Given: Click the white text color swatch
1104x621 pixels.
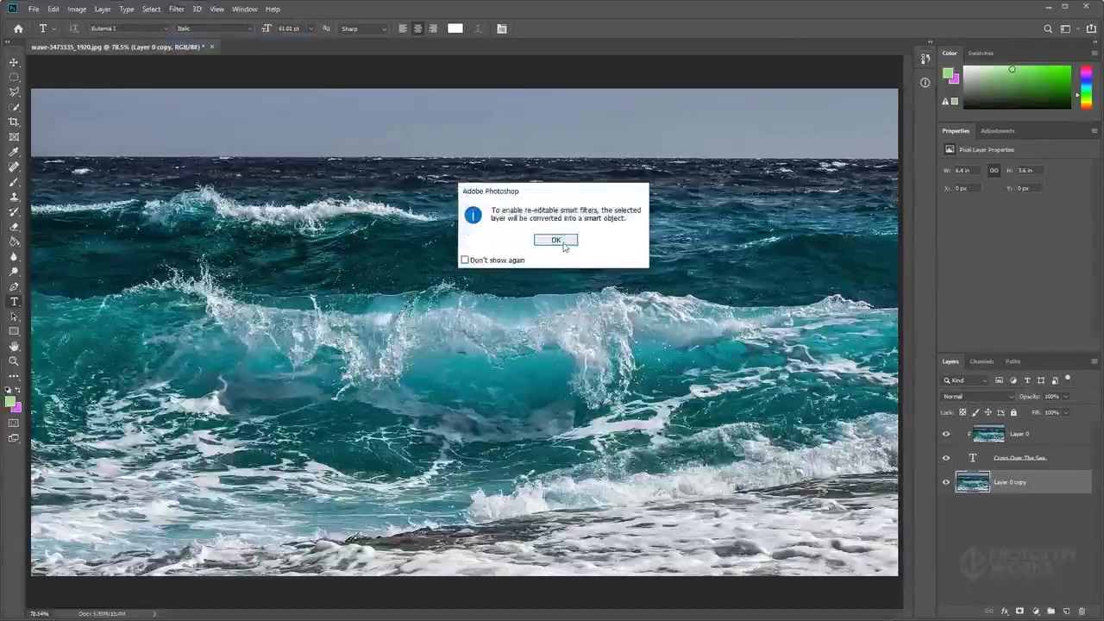Looking at the screenshot, I should coord(455,28).
